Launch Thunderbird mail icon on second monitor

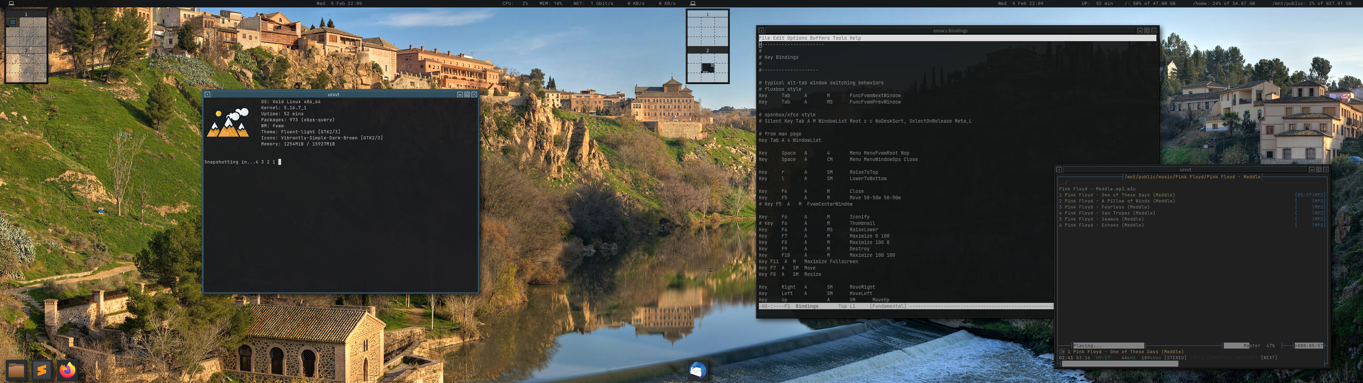[697, 370]
